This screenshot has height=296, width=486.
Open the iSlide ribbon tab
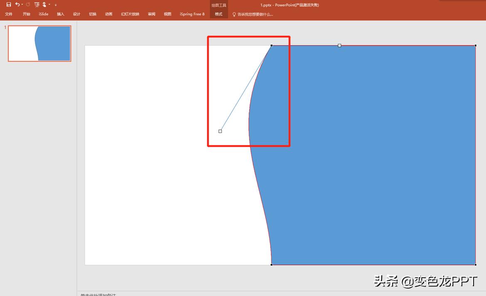click(43, 14)
